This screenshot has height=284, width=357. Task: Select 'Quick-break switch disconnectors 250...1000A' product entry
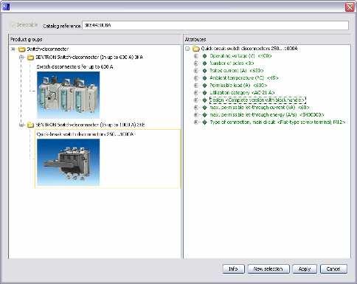(86, 134)
